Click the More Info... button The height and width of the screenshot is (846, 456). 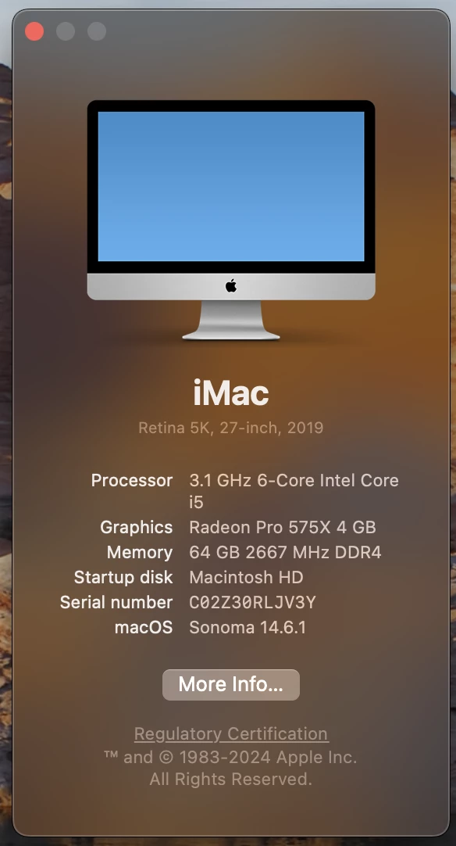pyautogui.click(x=230, y=685)
